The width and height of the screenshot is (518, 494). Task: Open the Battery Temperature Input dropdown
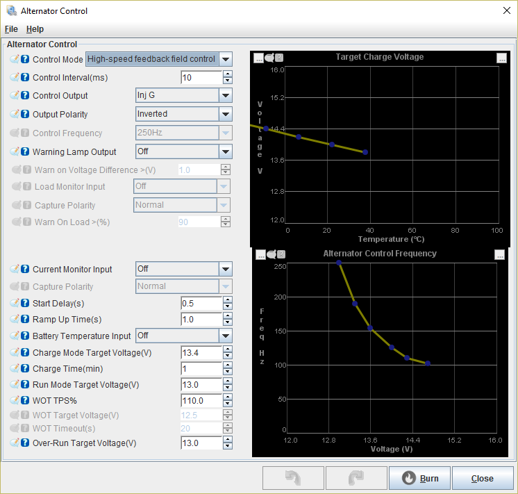pos(225,336)
